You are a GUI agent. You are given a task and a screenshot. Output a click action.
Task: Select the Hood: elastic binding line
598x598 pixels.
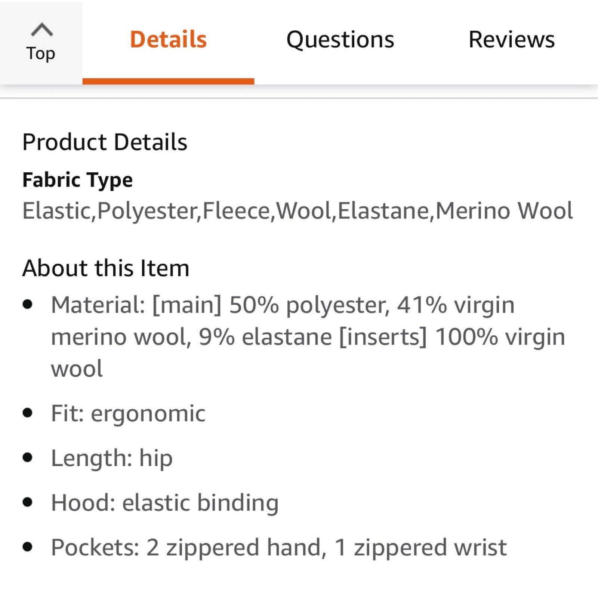[165, 503]
